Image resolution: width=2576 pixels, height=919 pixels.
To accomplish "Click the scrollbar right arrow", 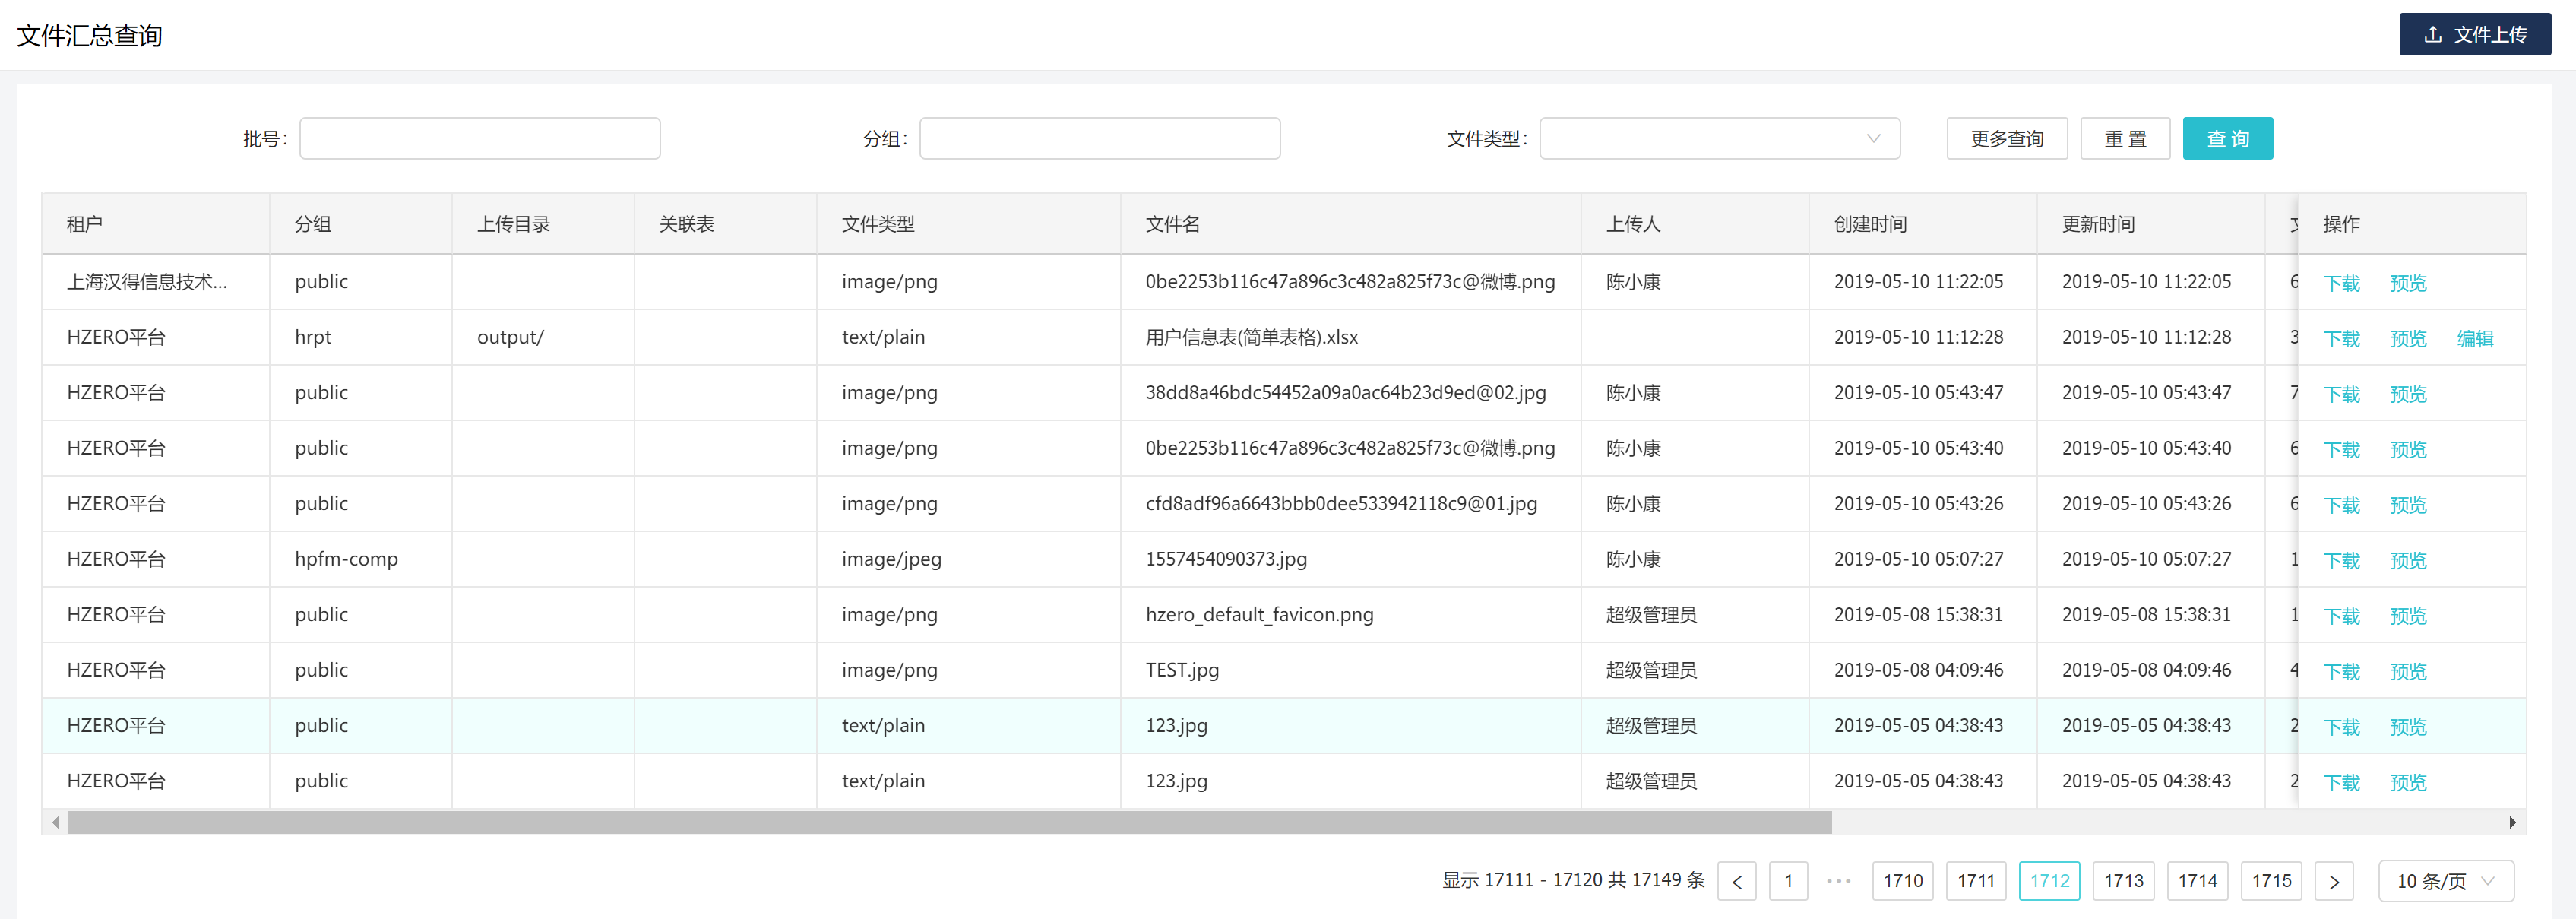I will click(x=2512, y=822).
